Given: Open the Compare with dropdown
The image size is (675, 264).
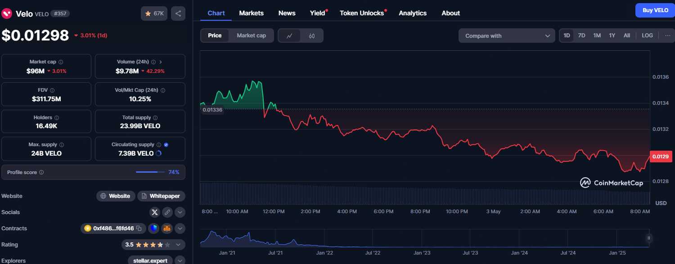Looking at the screenshot, I should click(507, 36).
